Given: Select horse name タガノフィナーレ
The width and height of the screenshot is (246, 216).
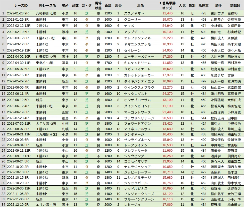Looking at the screenshot, I should point(137,69).
